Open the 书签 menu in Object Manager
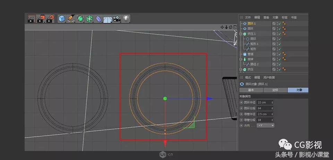 coord(294,17)
